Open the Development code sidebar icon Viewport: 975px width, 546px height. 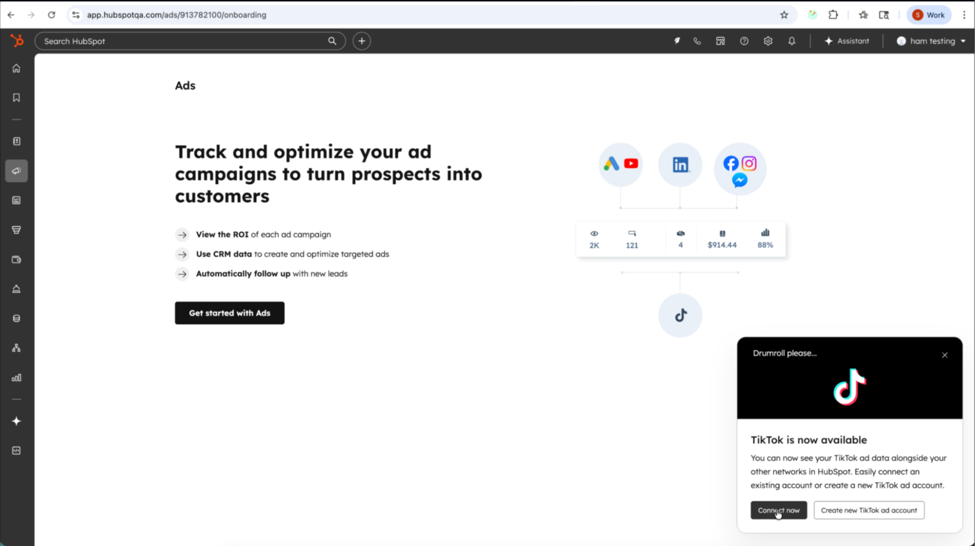17,450
